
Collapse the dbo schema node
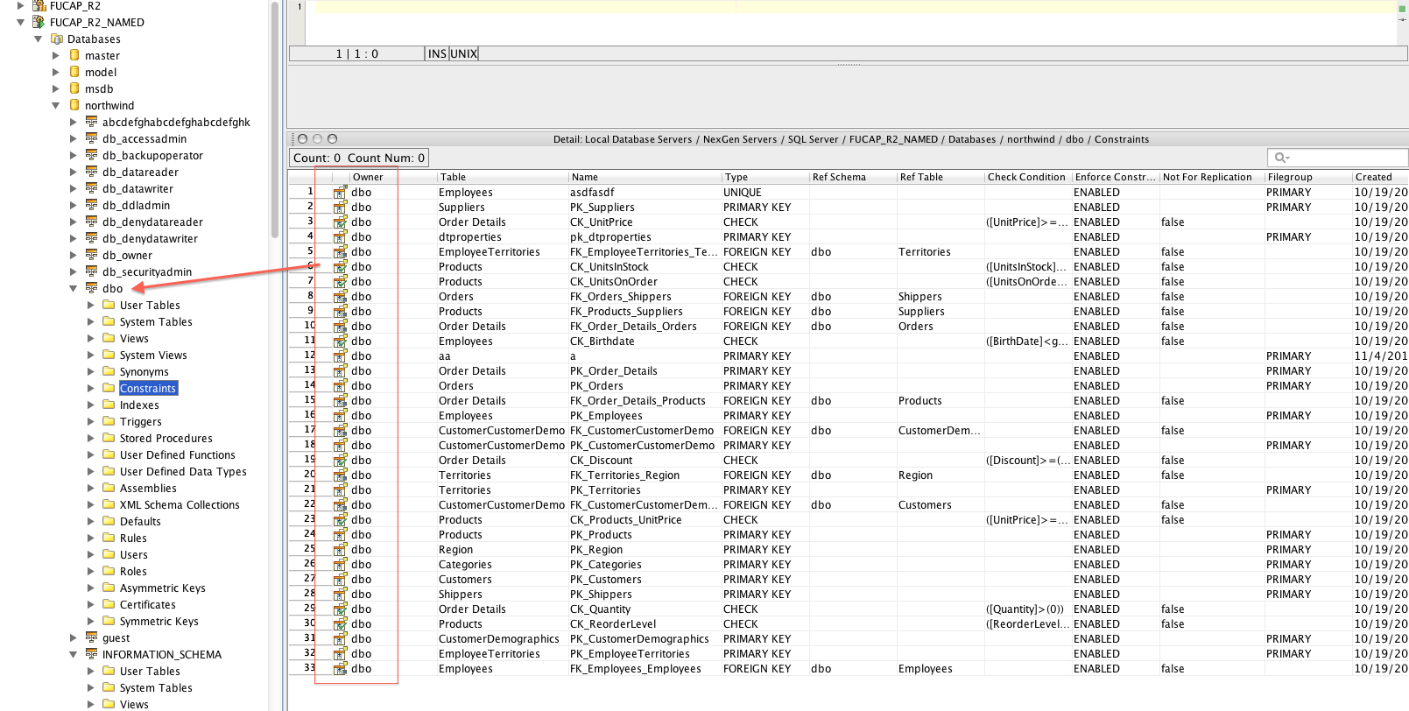(x=74, y=288)
